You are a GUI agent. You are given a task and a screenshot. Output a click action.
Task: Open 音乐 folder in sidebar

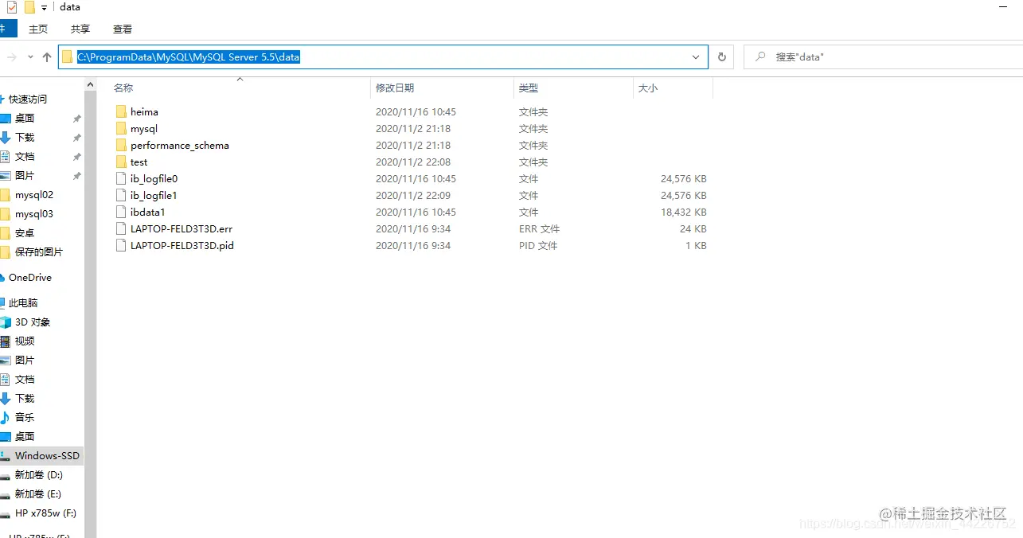(24, 417)
